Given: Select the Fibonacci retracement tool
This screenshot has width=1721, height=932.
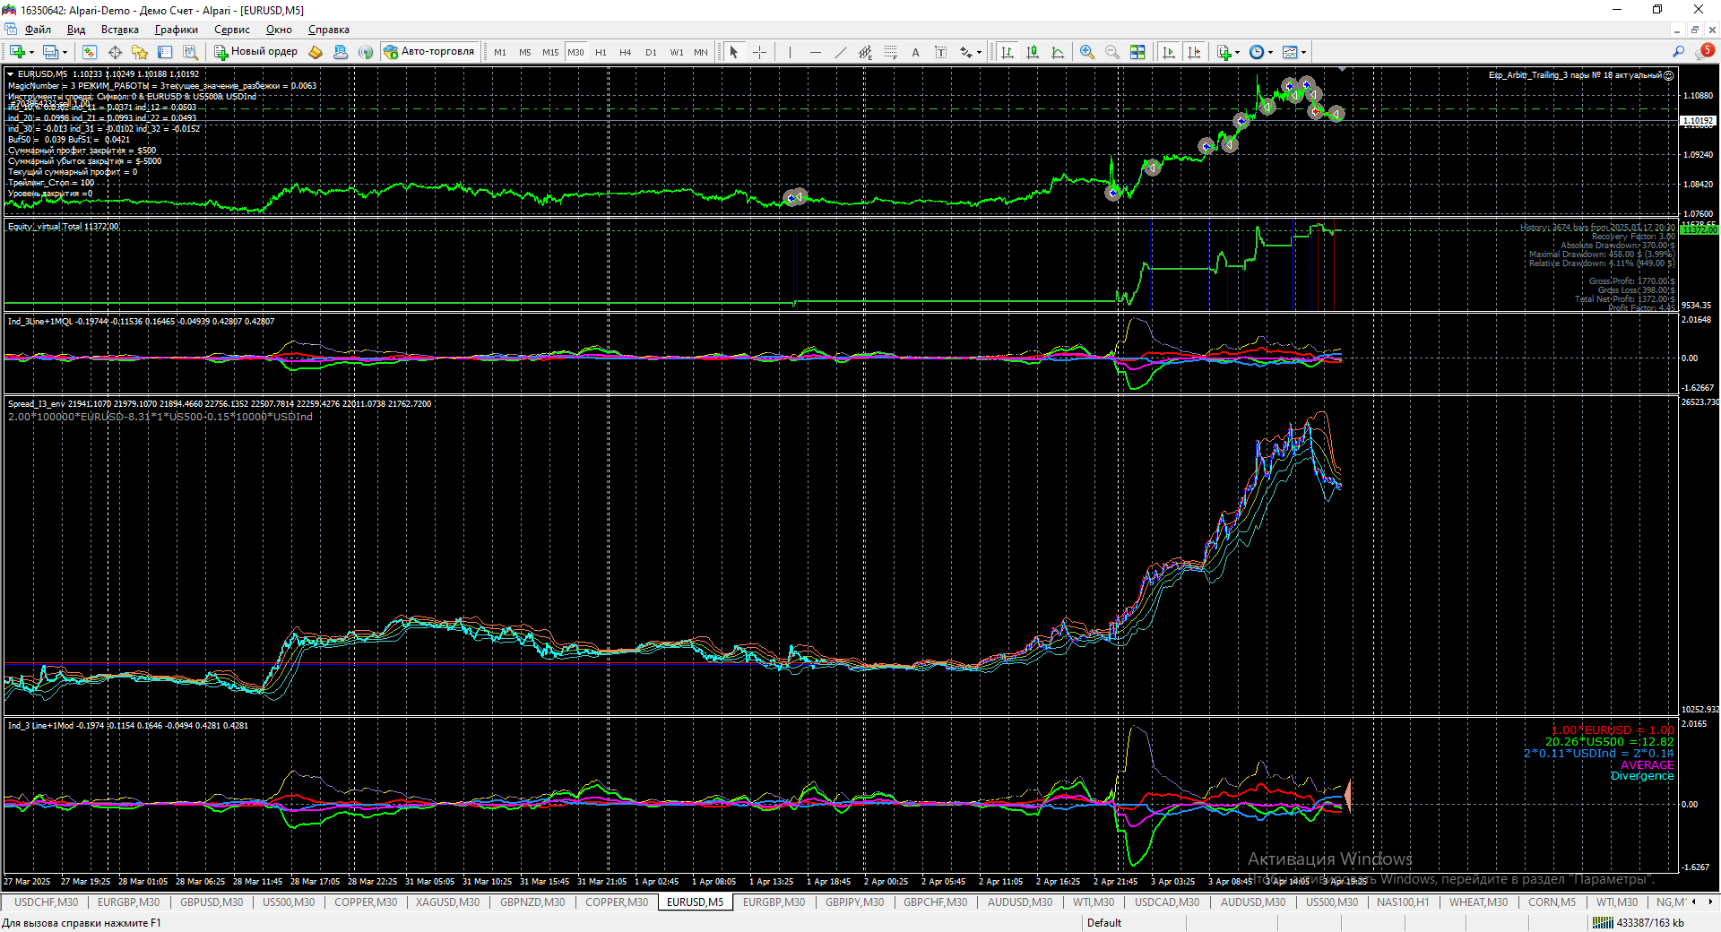Looking at the screenshot, I should 890,52.
